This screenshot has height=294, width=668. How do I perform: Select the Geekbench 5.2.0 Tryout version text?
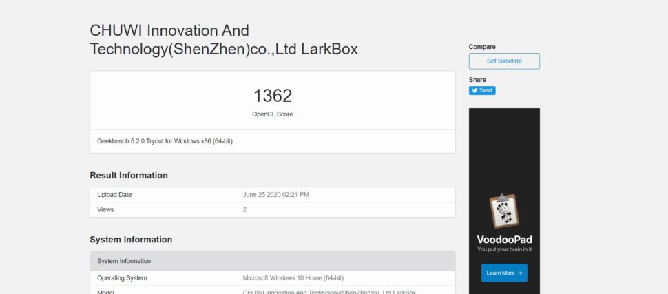coord(165,141)
